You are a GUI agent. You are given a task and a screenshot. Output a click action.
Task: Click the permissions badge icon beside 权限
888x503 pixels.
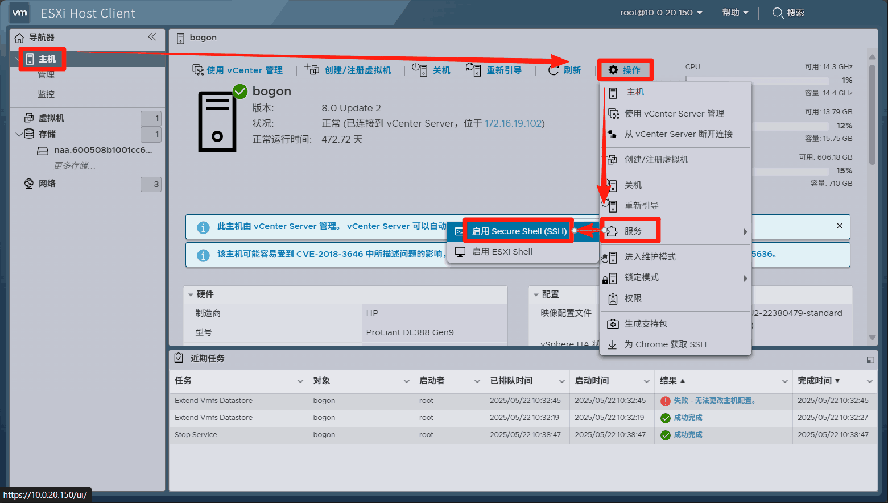pos(613,298)
